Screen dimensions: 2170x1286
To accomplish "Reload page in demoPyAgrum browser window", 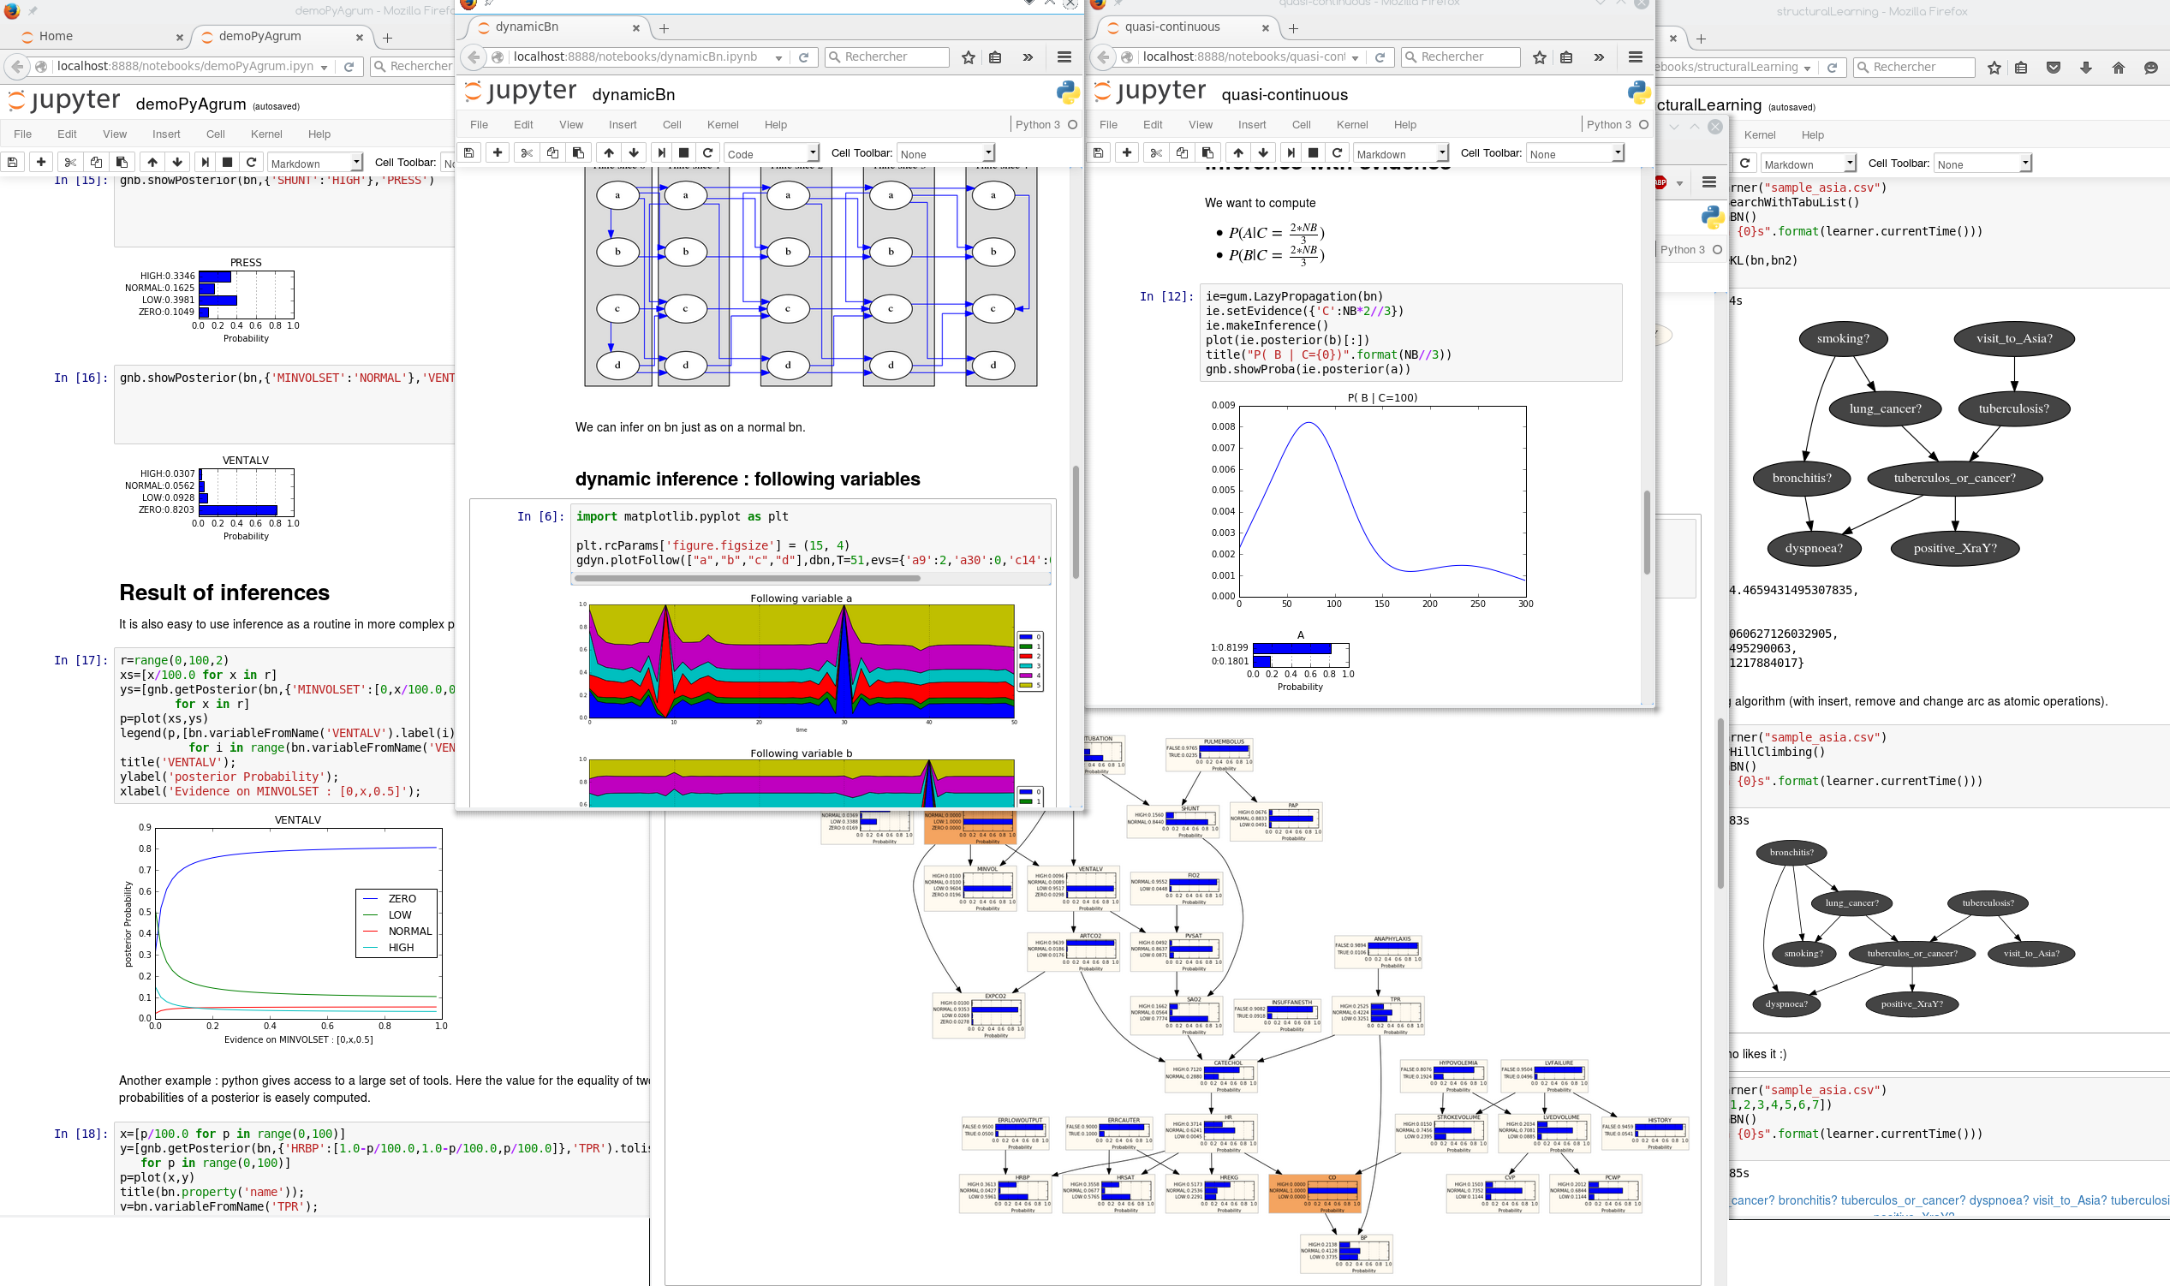I will [349, 67].
